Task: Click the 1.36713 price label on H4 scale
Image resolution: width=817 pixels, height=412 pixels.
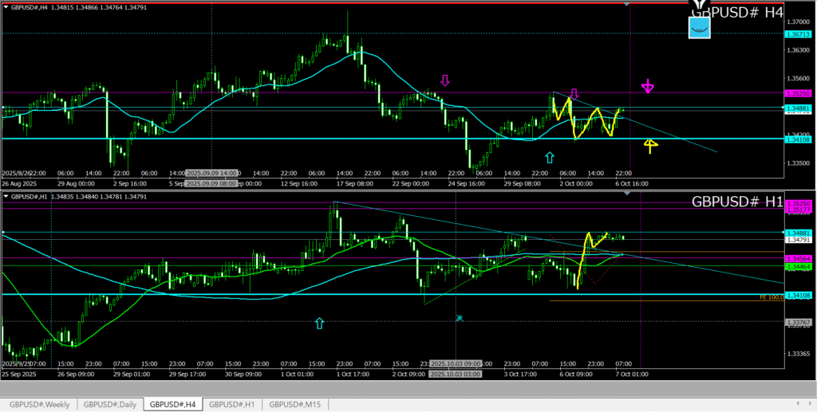Action: pos(798,35)
